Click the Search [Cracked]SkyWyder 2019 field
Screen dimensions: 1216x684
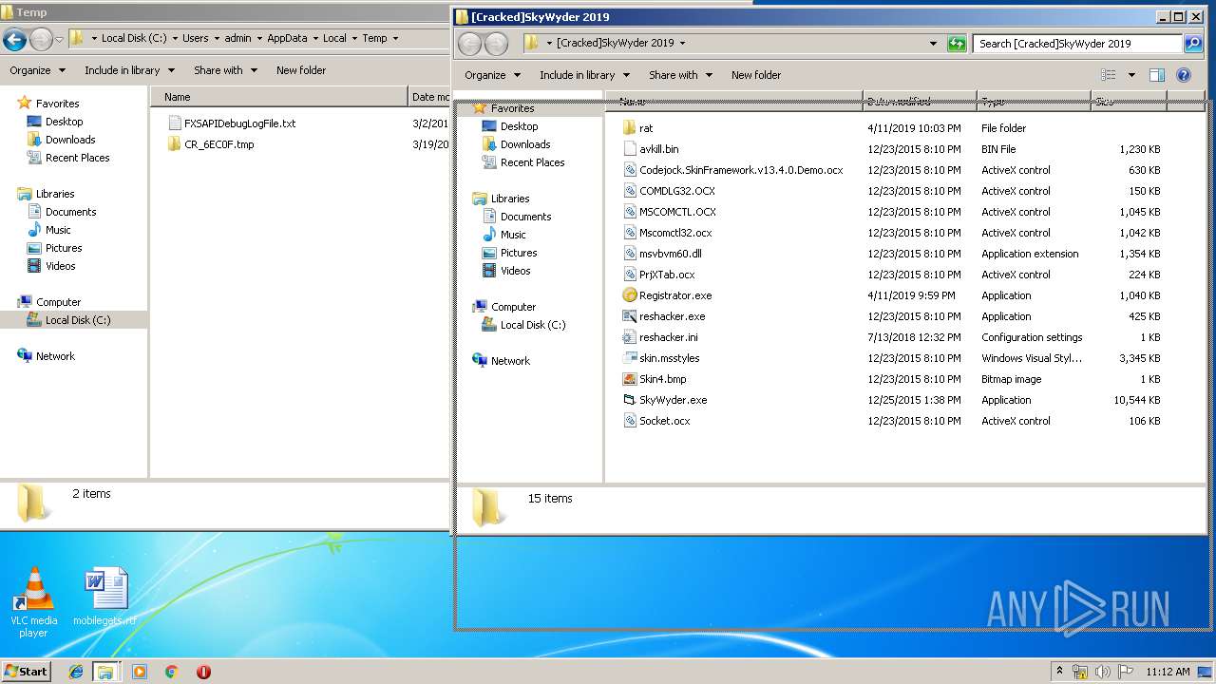pyautogui.click(x=1078, y=44)
